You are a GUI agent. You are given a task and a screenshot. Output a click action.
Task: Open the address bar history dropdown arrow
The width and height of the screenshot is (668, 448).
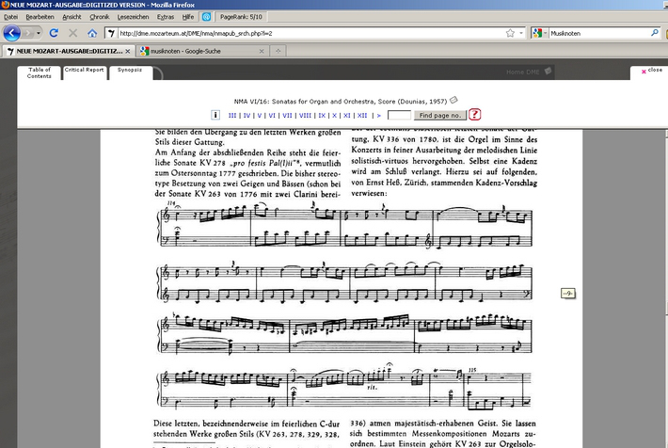[x=521, y=33]
